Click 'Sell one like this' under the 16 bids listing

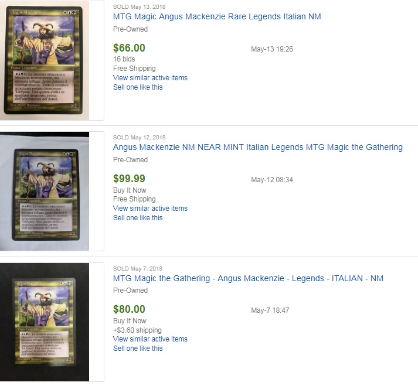[x=138, y=87]
